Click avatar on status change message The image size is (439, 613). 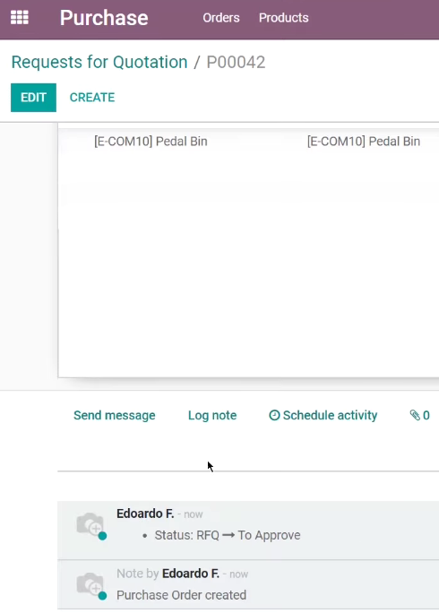90,524
